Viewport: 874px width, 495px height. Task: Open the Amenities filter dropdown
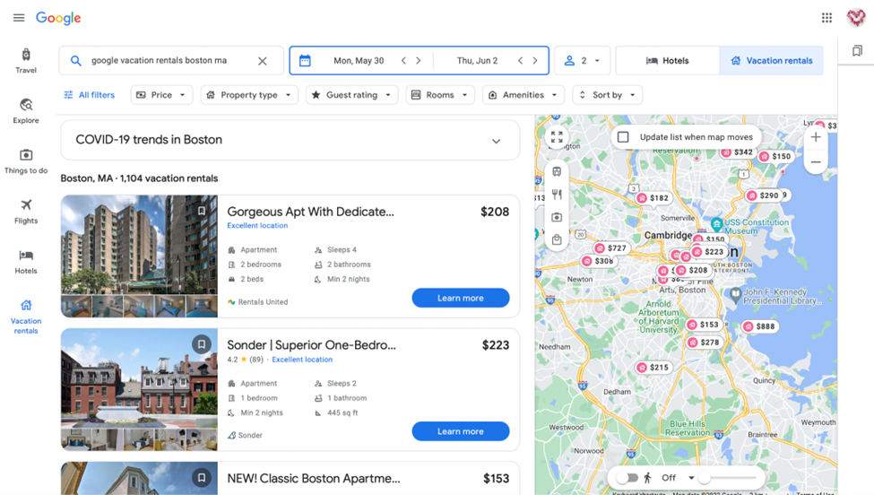pyautogui.click(x=524, y=95)
